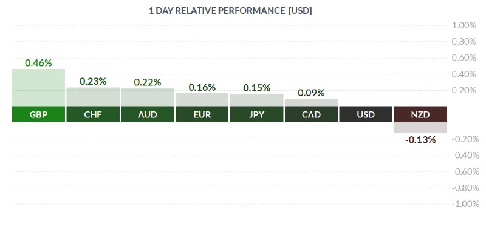
Task: Click the JPY 0.15% performance bar
Action: pyautogui.click(x=256, y=100)
